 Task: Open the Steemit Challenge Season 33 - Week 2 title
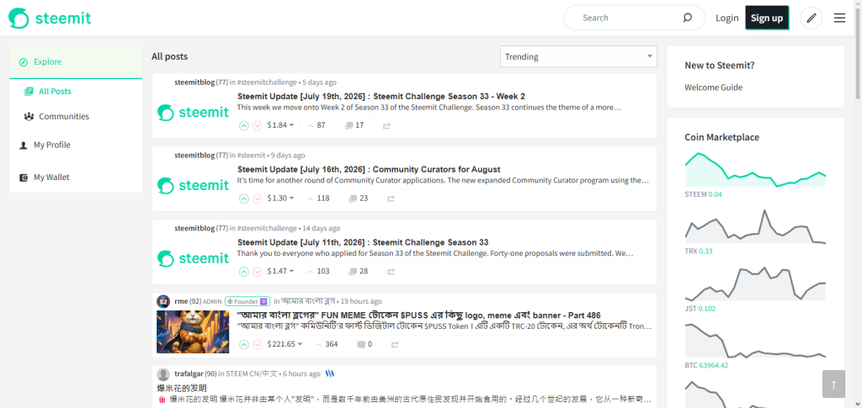coord(381,96)
